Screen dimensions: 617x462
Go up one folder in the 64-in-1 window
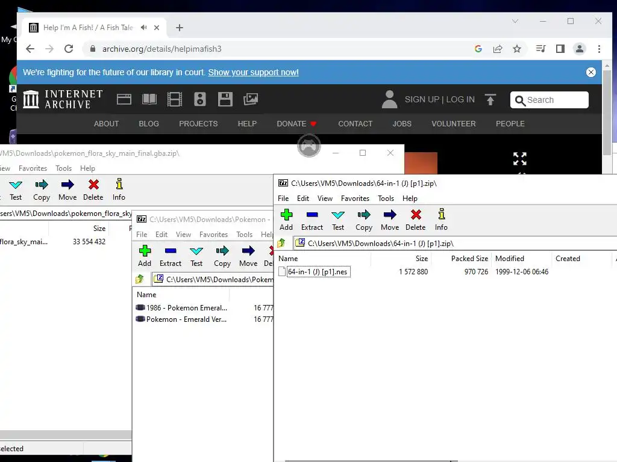click(x=282, y=243)
